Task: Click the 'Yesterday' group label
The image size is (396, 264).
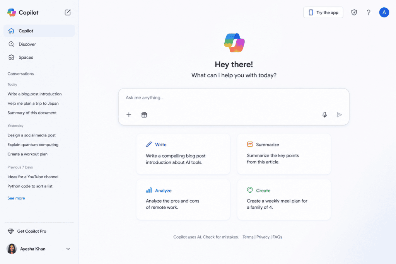Action: point(15,126)
